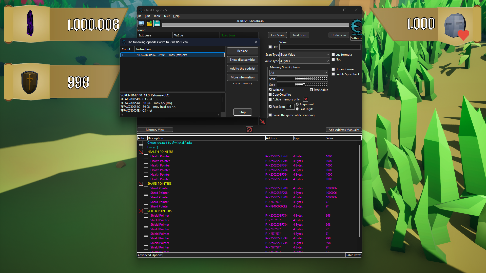Viewport: 486px width, 273px height.
Task: Click the red no-entry clear list icon
Action: tap(249, 130)
